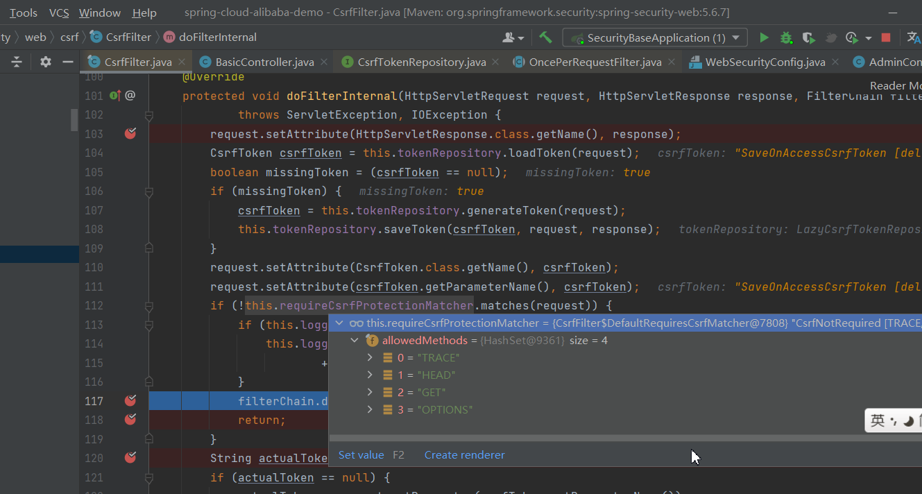Click the Create renderer link

click(464, 454)
